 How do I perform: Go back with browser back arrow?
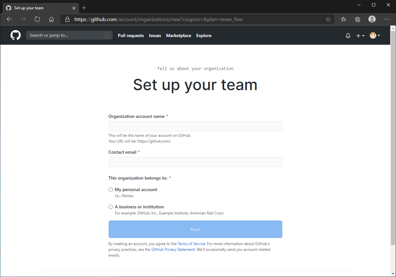(x=9, y=19)
